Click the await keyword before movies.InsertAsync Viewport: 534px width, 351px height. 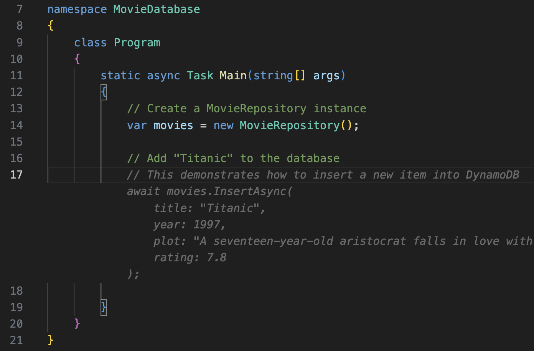pyautogui.click(x=143, y=191)
